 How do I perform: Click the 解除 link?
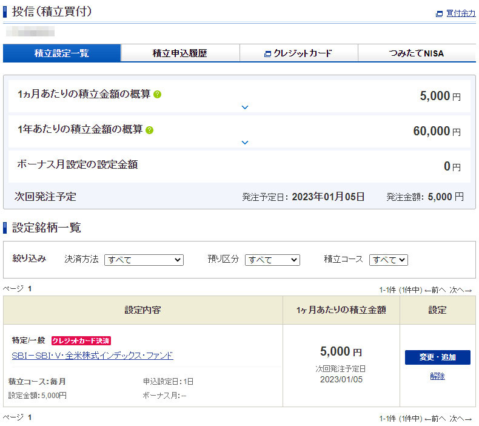pyautogui.click(x=437, y=376)
